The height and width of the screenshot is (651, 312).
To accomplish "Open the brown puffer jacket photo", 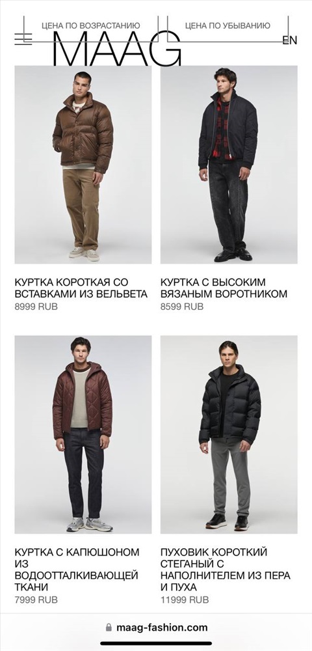I will (x=83, y=165).
